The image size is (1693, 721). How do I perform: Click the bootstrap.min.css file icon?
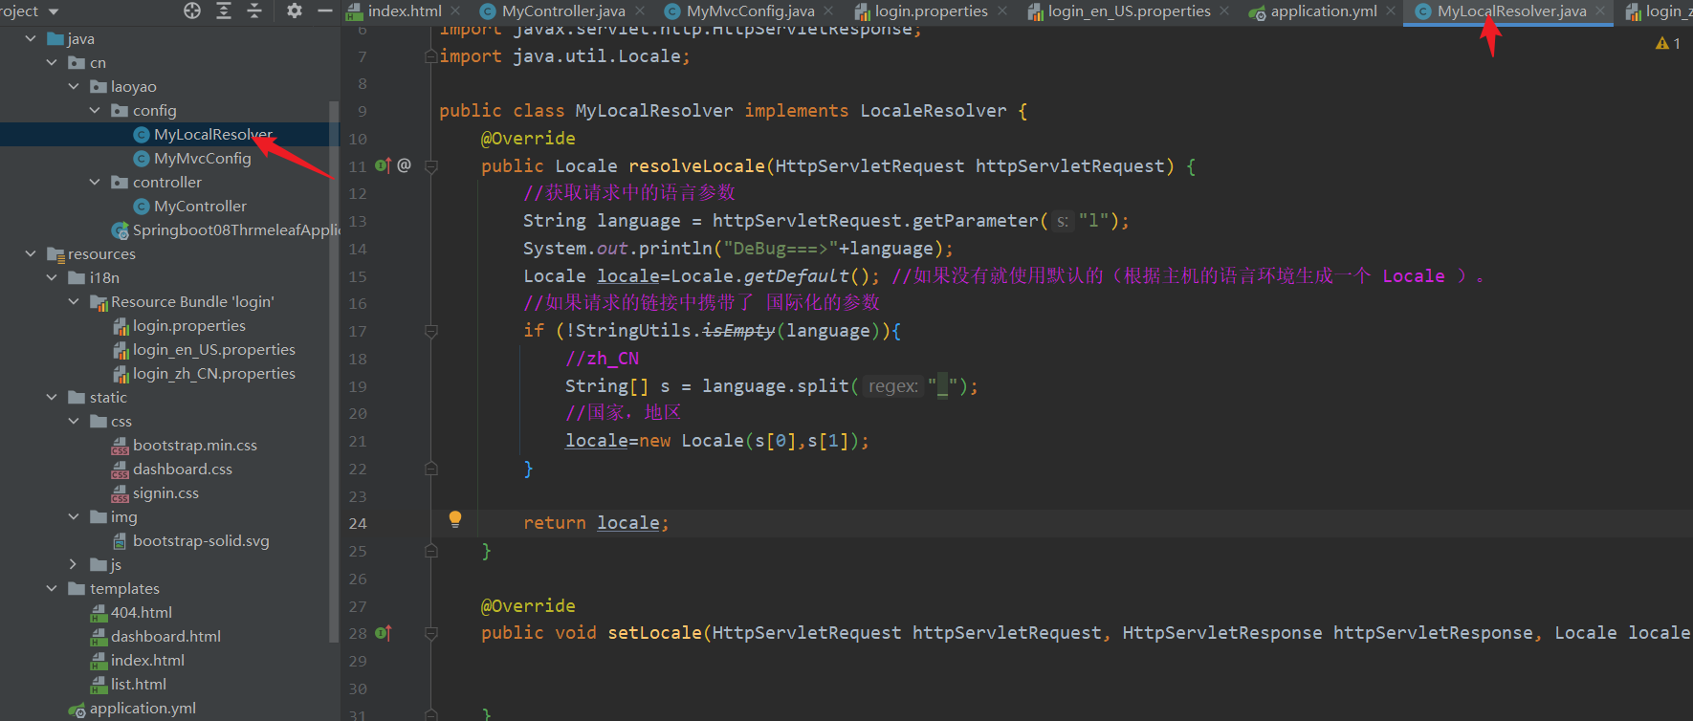click(x=121, y=446)
